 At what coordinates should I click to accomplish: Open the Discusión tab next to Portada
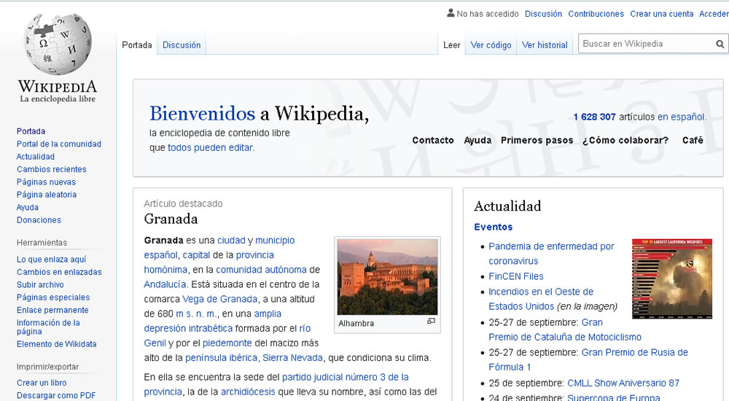pos(182,45)
